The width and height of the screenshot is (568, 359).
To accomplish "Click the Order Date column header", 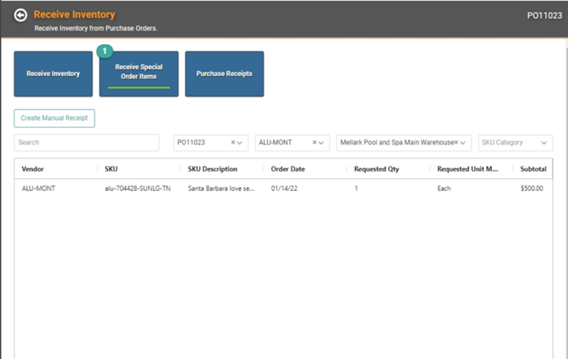I will (288, 169).
